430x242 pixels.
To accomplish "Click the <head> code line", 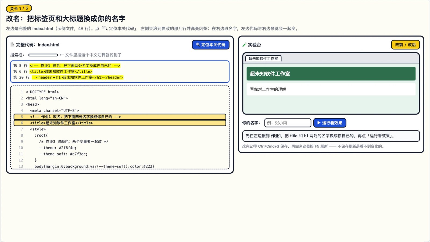I will pyautogui.click(x=32, y=104).
